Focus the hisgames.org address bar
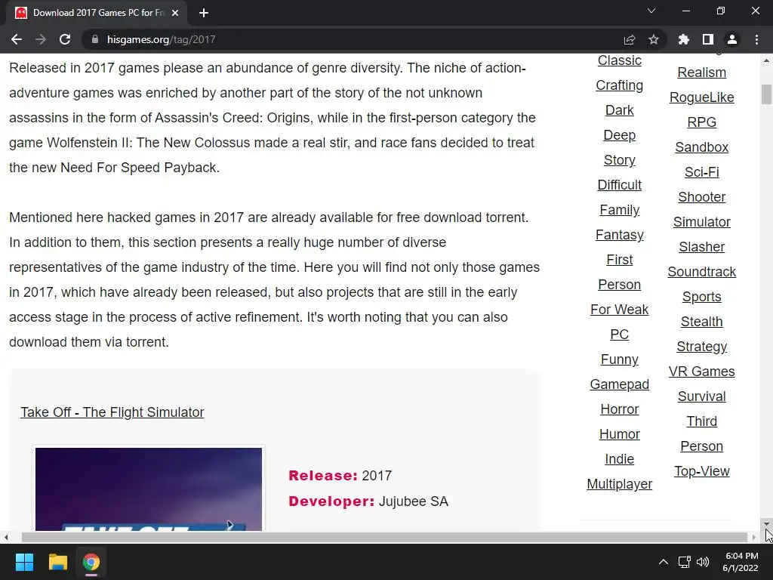The image size is (773, 580). pyautogui.click(x=355, y=39)
